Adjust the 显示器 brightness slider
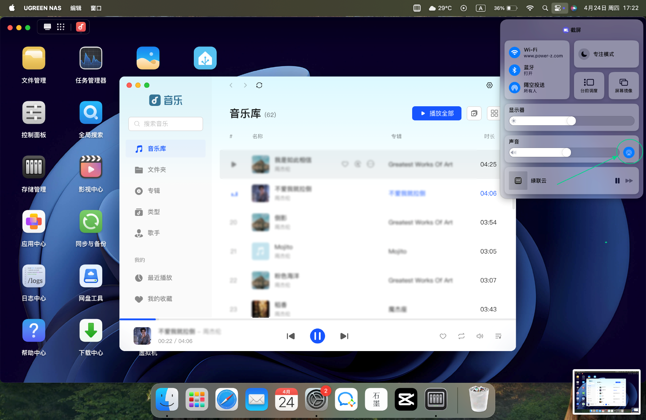The image size is (646, 420). tap(572, 121)
